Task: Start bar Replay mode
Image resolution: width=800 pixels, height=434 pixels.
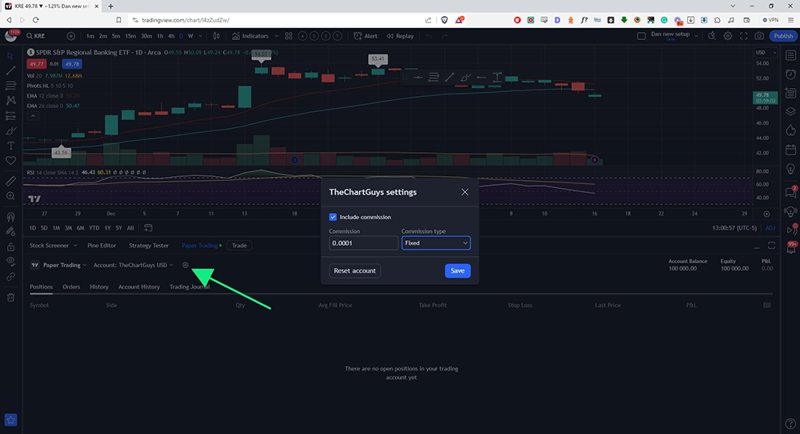Action: point(400,36)
